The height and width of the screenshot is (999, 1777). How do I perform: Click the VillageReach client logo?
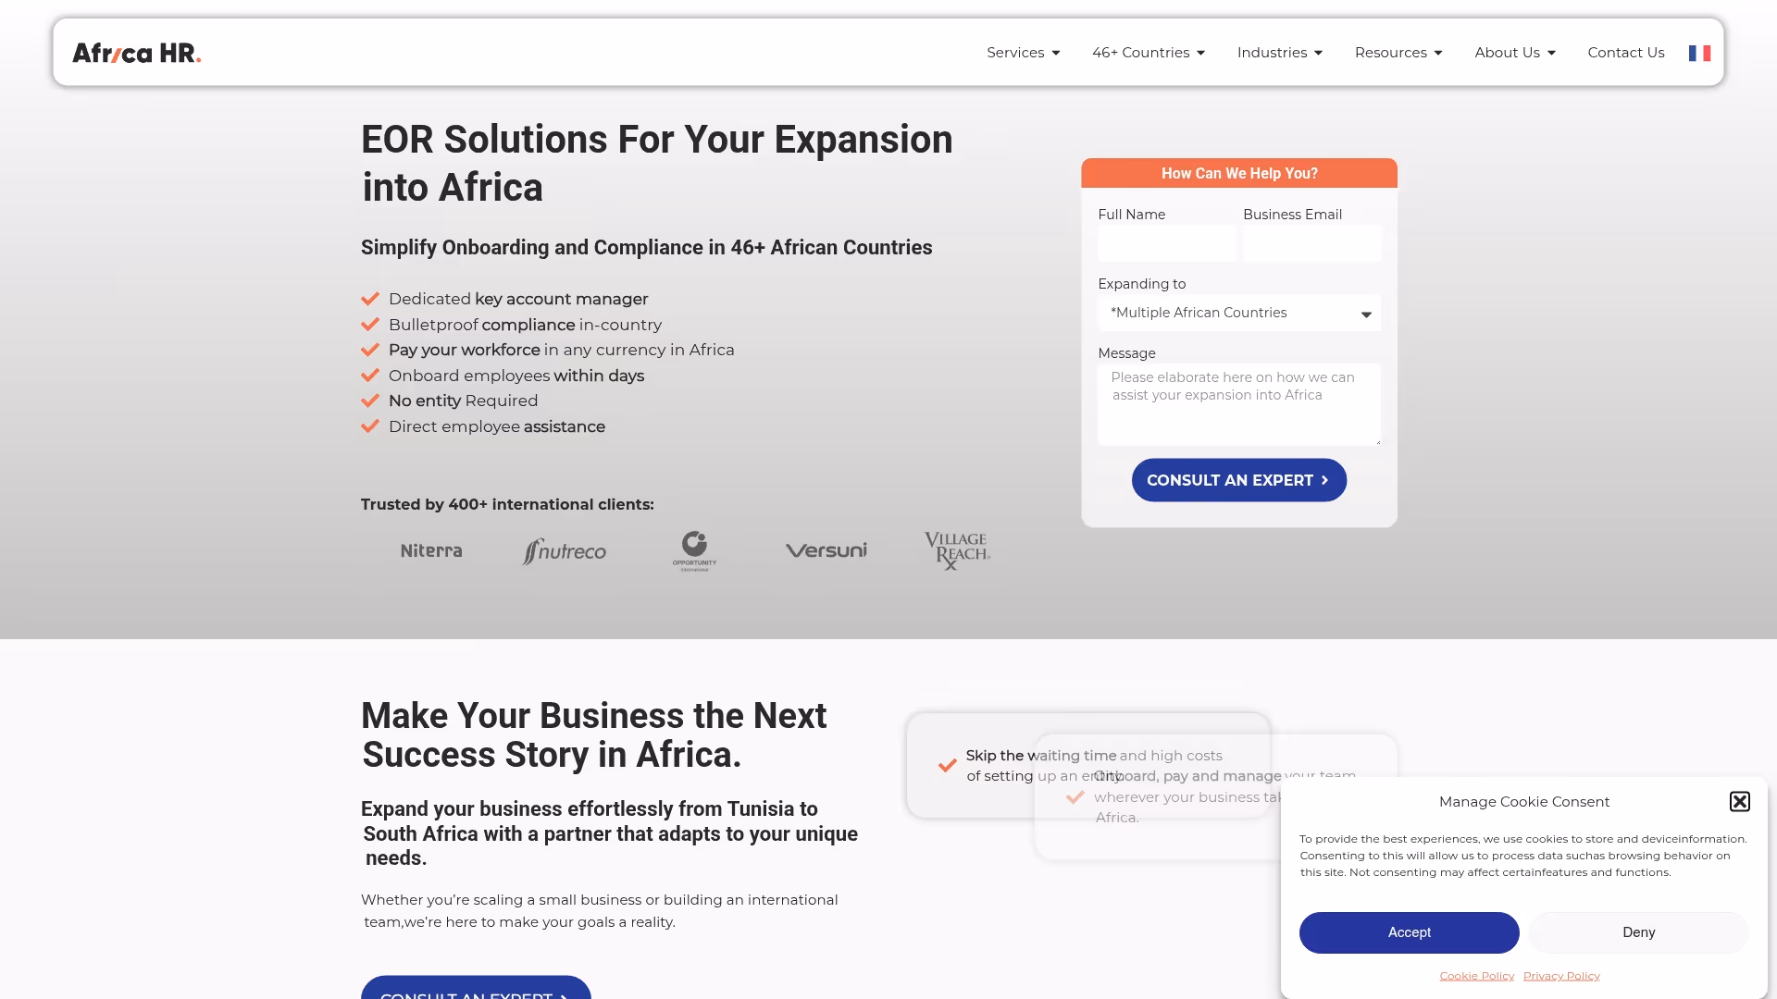click(x=957, y=549)
